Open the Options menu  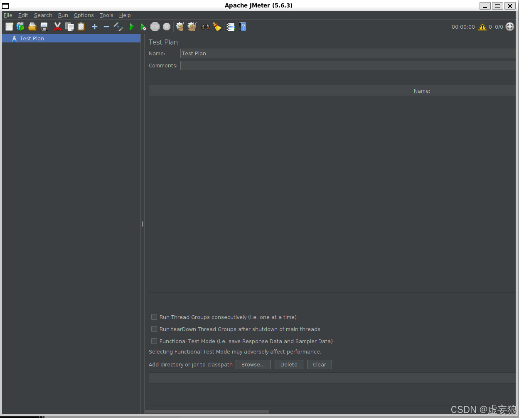[x=84, y=15]
